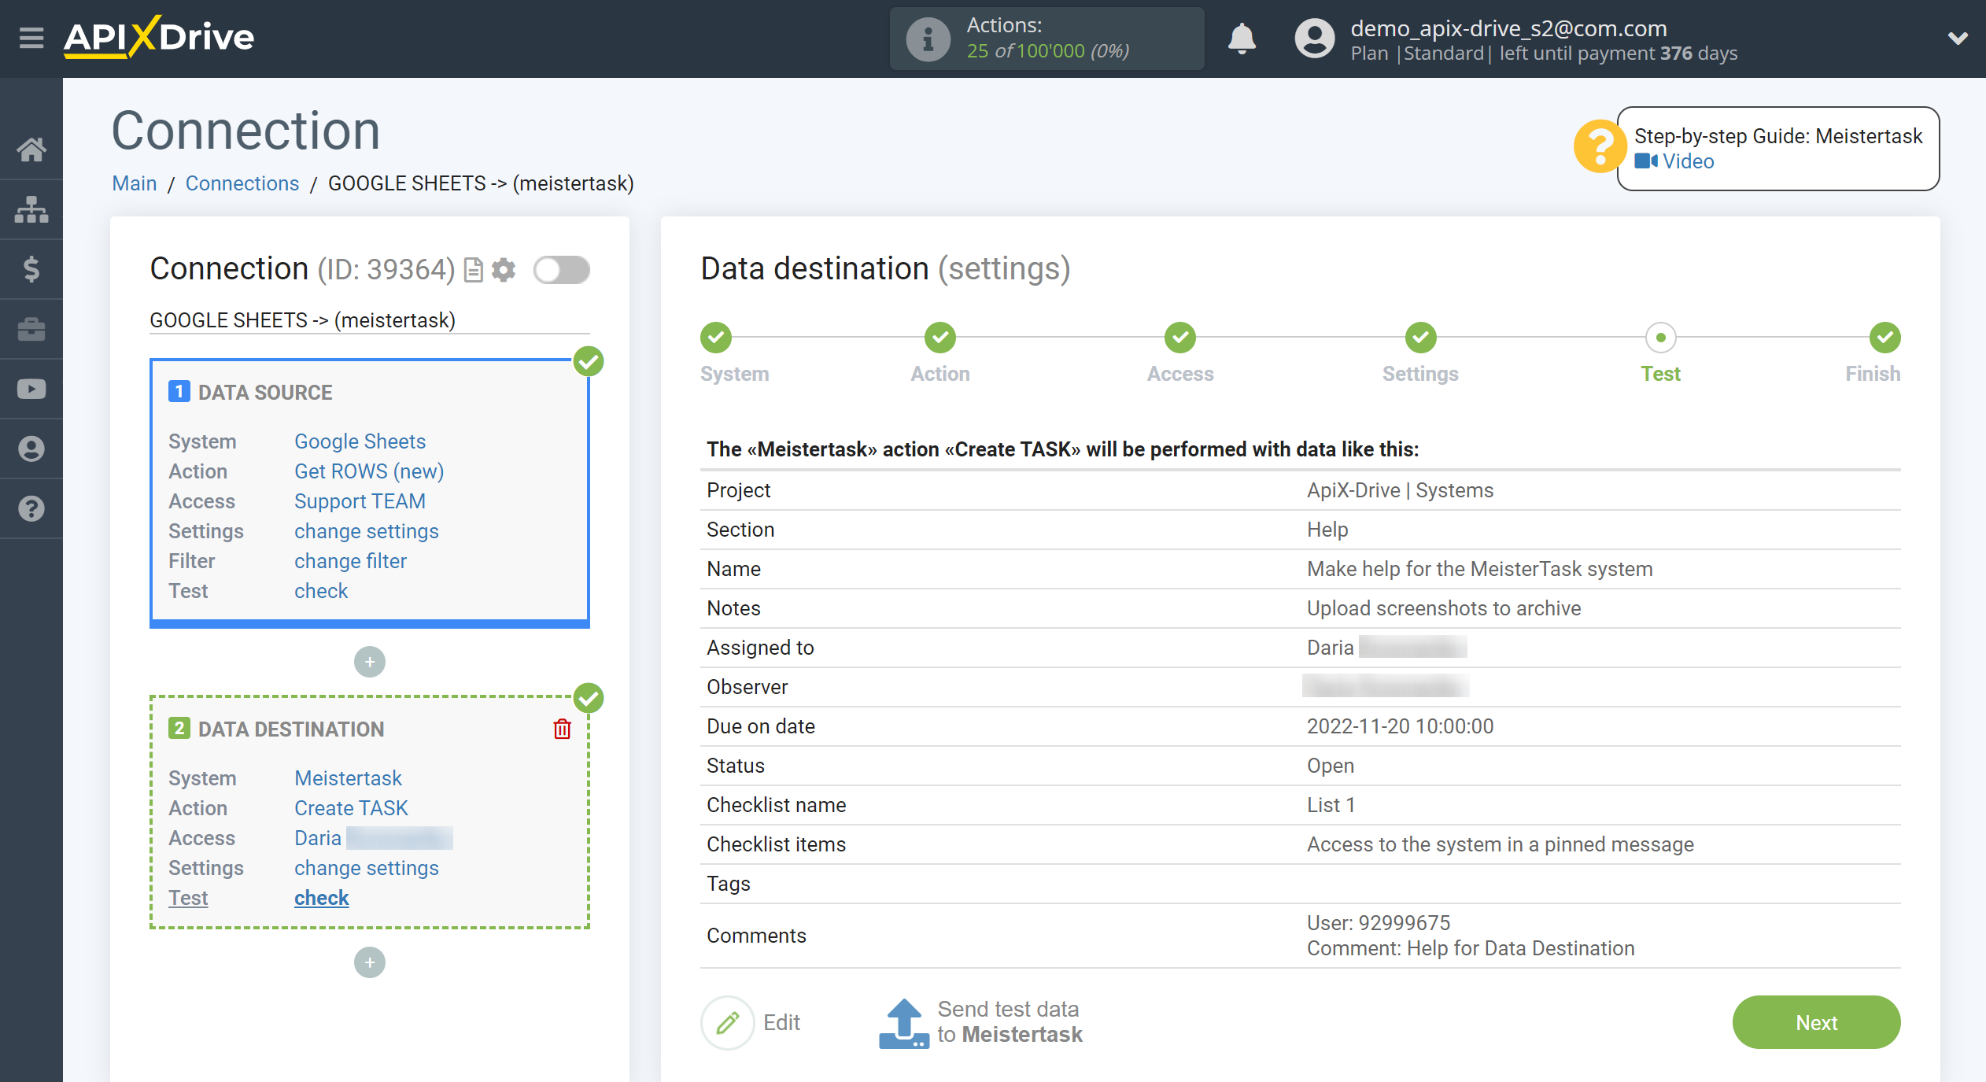Send test data to Meistertask

click(x=980, y=1022)
